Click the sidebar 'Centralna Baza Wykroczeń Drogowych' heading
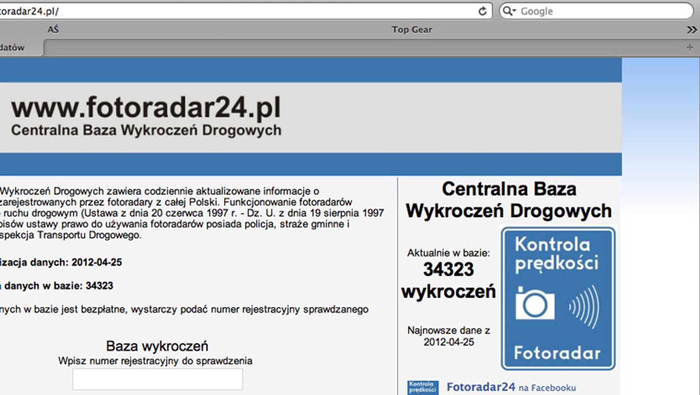The image size is (700, 395). [509, 200]
